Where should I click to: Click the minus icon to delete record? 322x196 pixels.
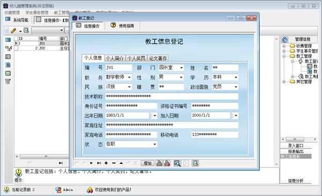pos(114,163)
